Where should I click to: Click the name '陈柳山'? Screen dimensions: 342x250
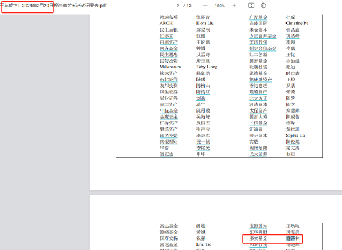203,86
